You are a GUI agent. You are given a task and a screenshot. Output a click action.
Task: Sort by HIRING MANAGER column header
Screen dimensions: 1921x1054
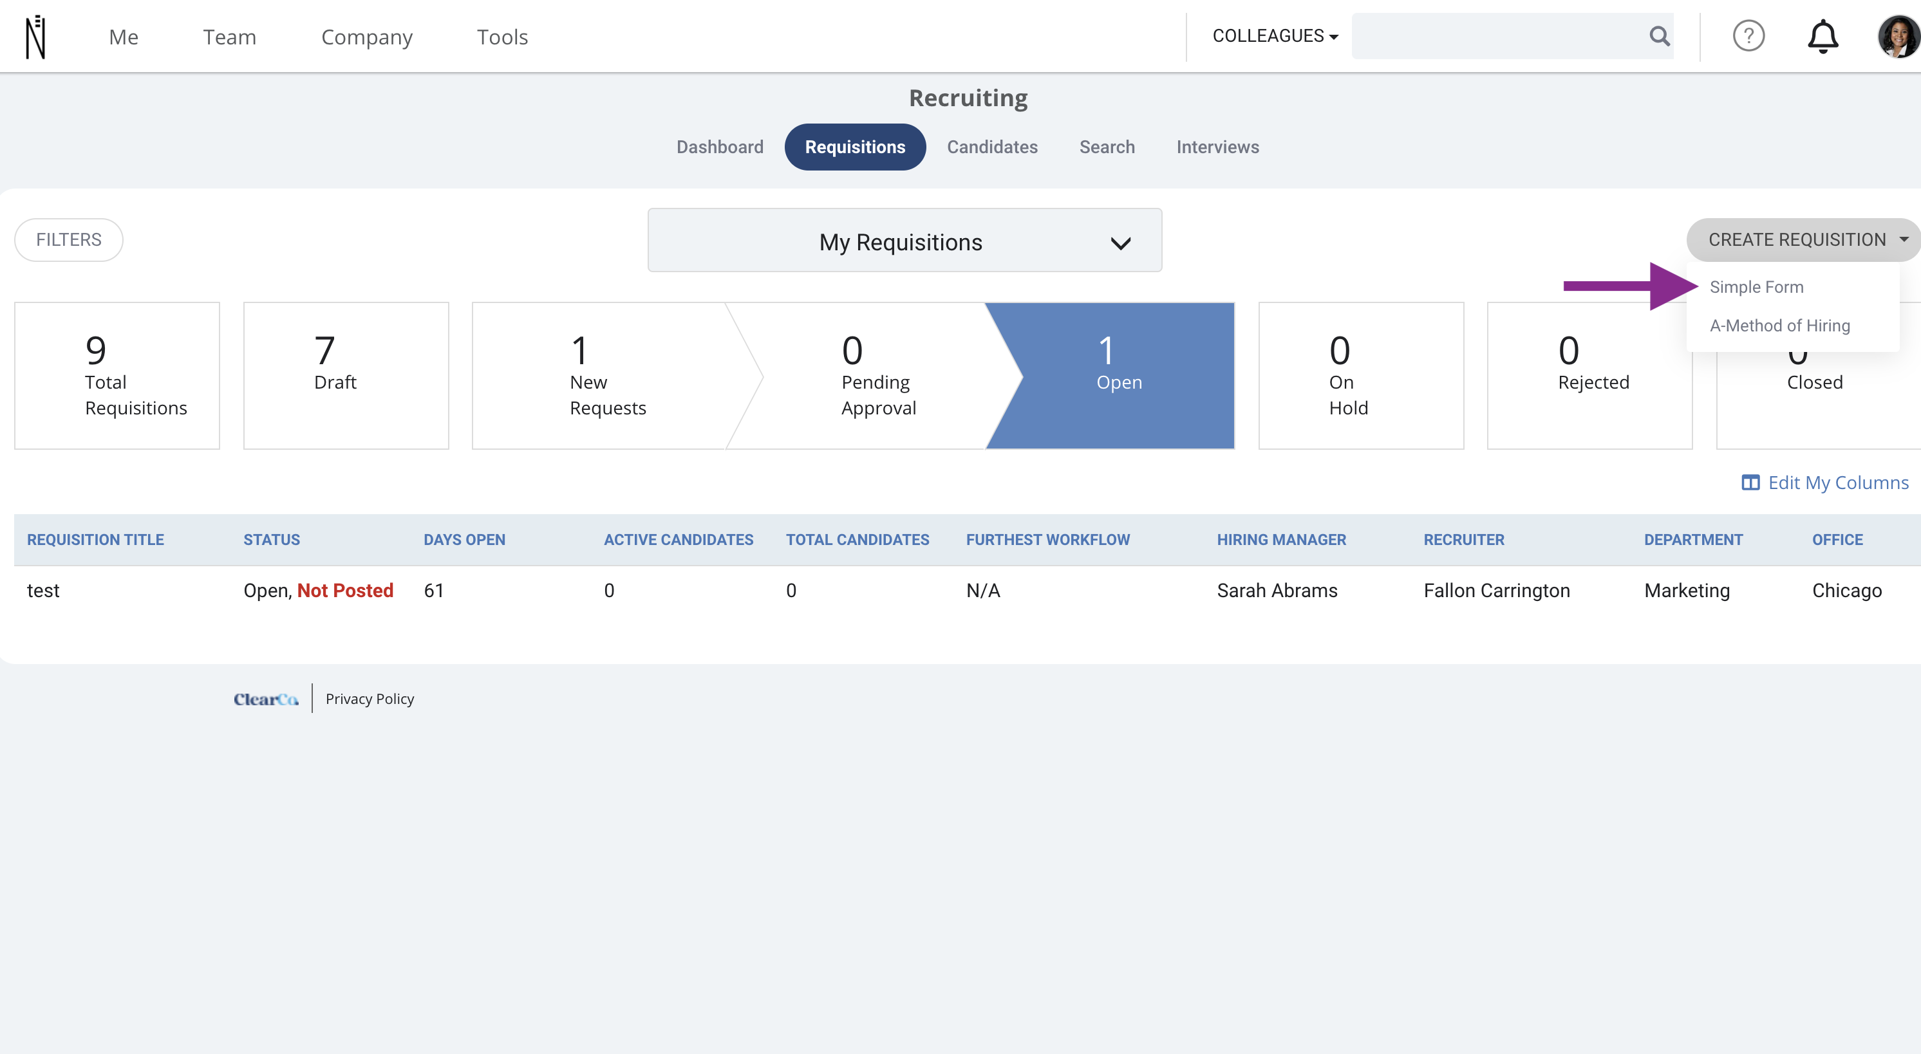(1281, 540)
